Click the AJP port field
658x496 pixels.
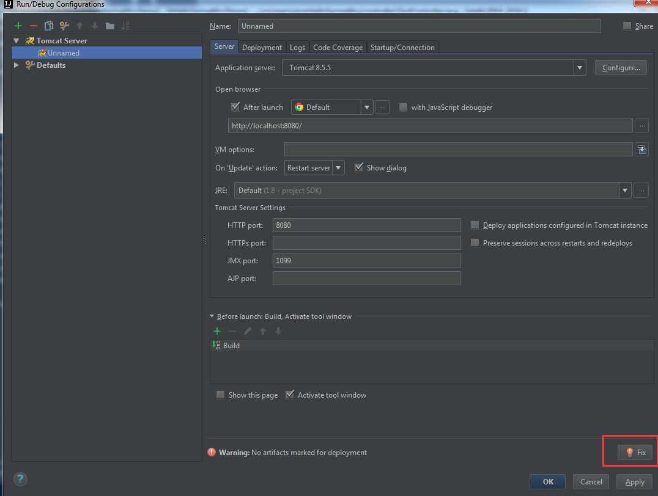pyautogui.click(x=367, y=278)
